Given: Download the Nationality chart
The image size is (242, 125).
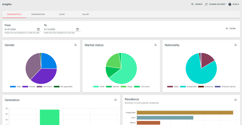Looking at the screenshot, I should 236,45.
